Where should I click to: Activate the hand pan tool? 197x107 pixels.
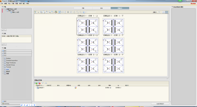click(x=47, y=12)
